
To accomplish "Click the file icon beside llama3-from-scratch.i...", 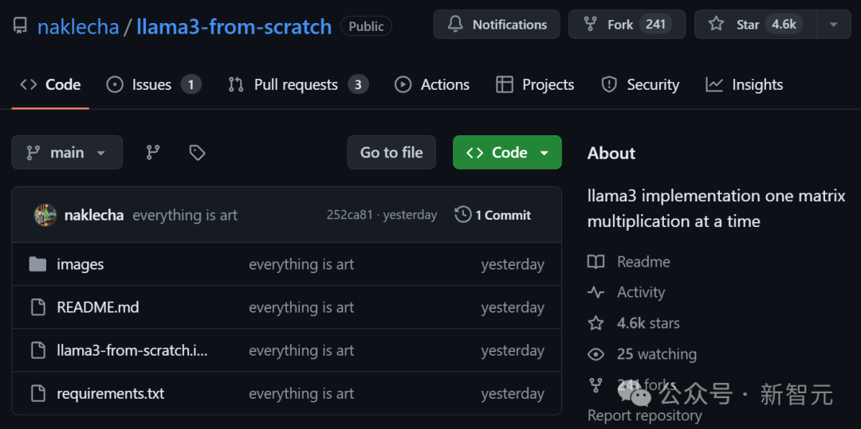I will (x=37, y=351).
